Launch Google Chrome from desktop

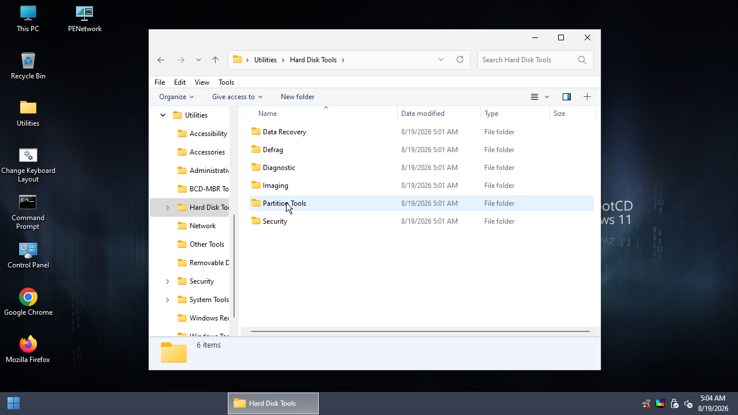point(28,303)
